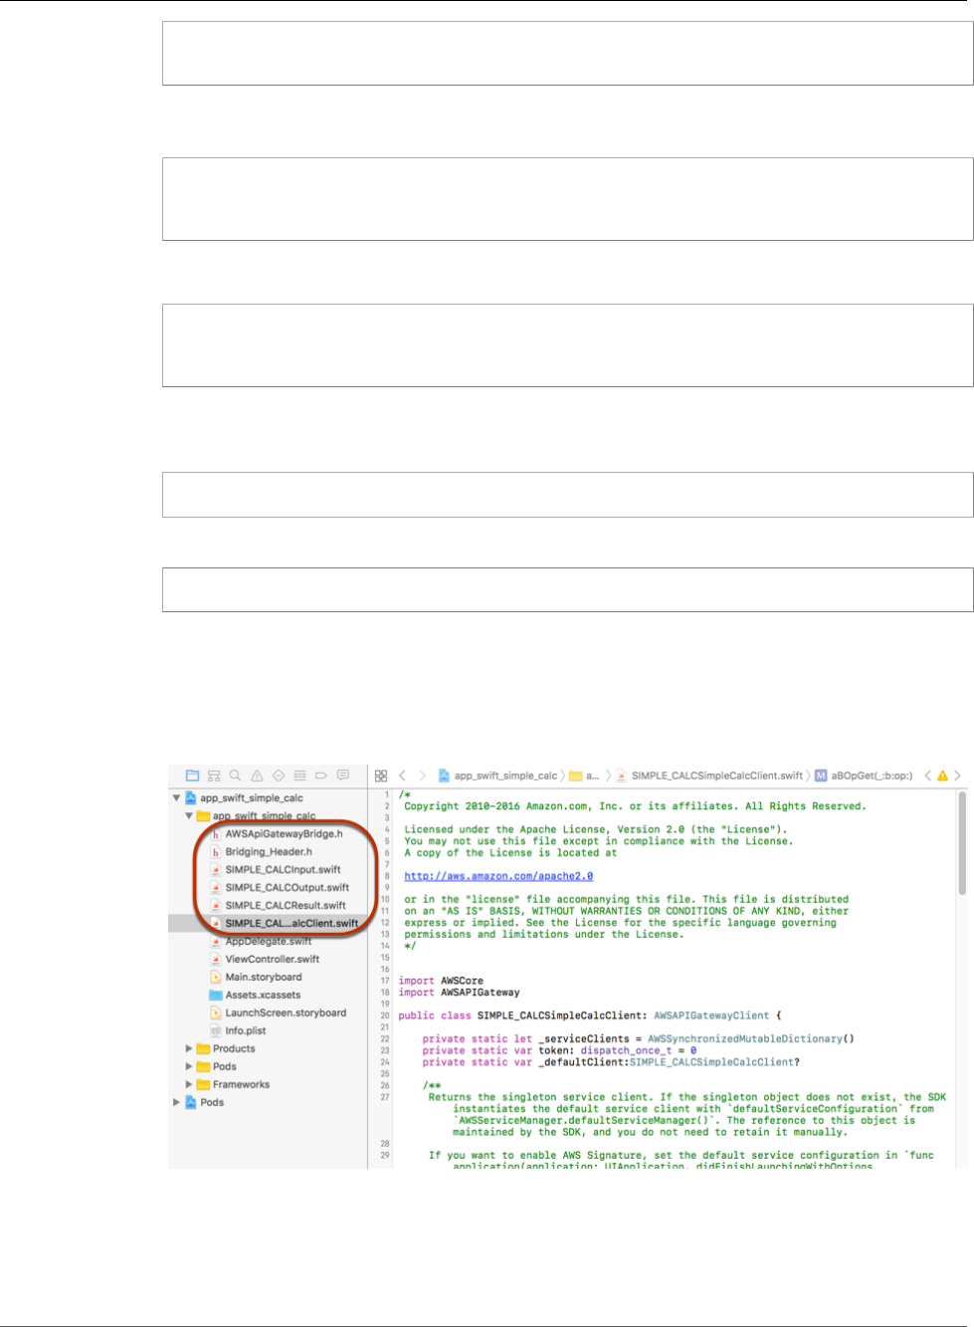Image resolution: width=974 pixels, height=1327 pixels.
Task: Collapse the app_swift_simple_calc project root
Action: [177, 798]
